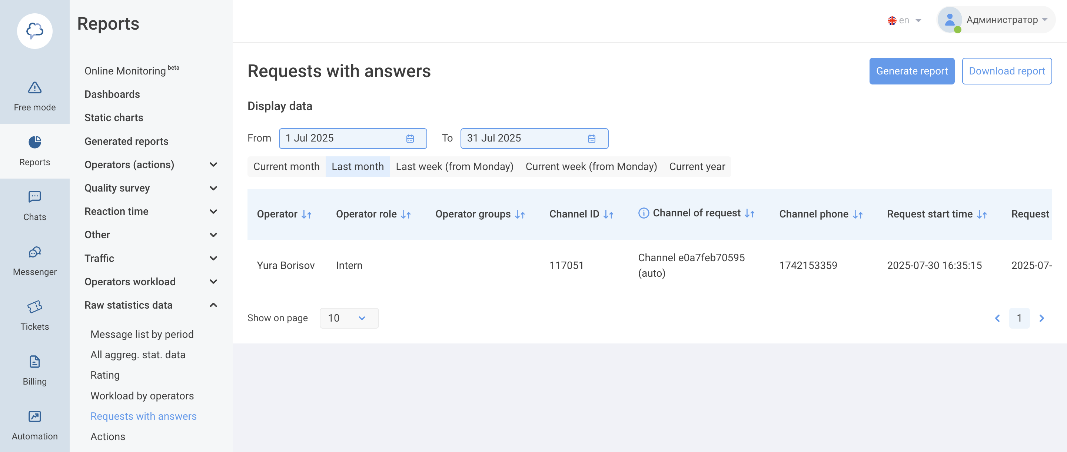
Task: Select Last week (from Monday) preset
Action: tap(454, 167)
